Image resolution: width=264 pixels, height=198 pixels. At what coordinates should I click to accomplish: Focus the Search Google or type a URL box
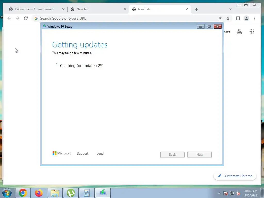(125, 18)
